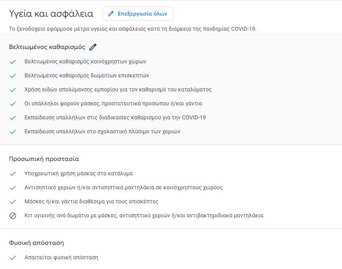The width and height of the screenshot is (342, 269).
Task: Click the Βελτιωμένος καθαρισμός section title
Action: tap(47, 47)
